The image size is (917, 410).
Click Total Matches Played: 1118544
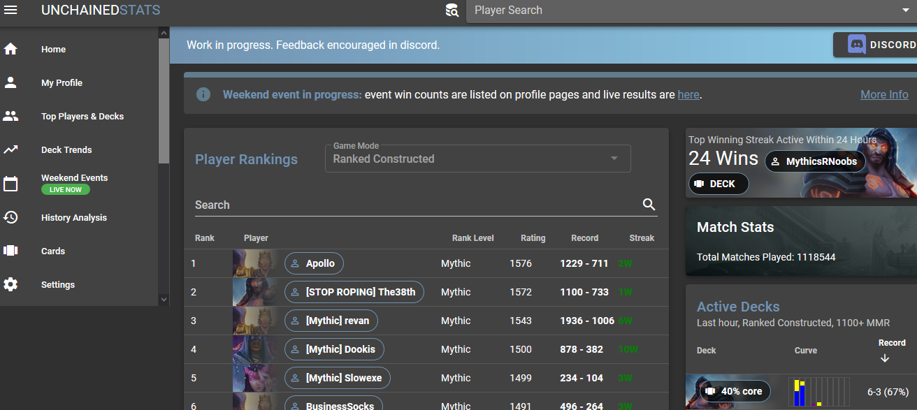[x=766, y=257]
